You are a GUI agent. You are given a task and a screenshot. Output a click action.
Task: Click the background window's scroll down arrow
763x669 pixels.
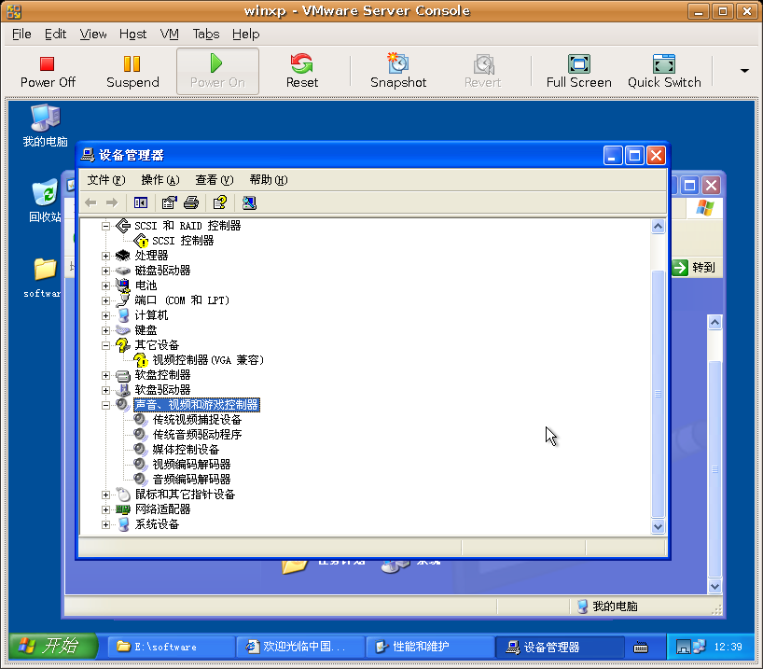(x=714, y=586)
